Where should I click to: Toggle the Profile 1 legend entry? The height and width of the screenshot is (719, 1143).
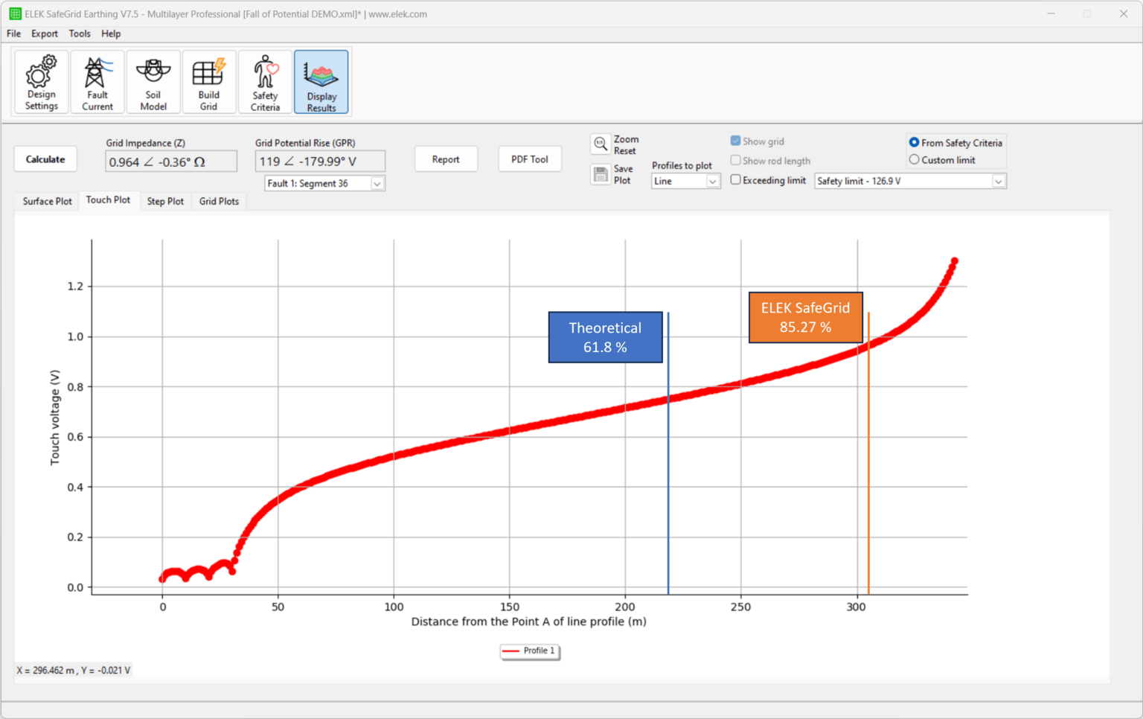click(x=530, y=651)
